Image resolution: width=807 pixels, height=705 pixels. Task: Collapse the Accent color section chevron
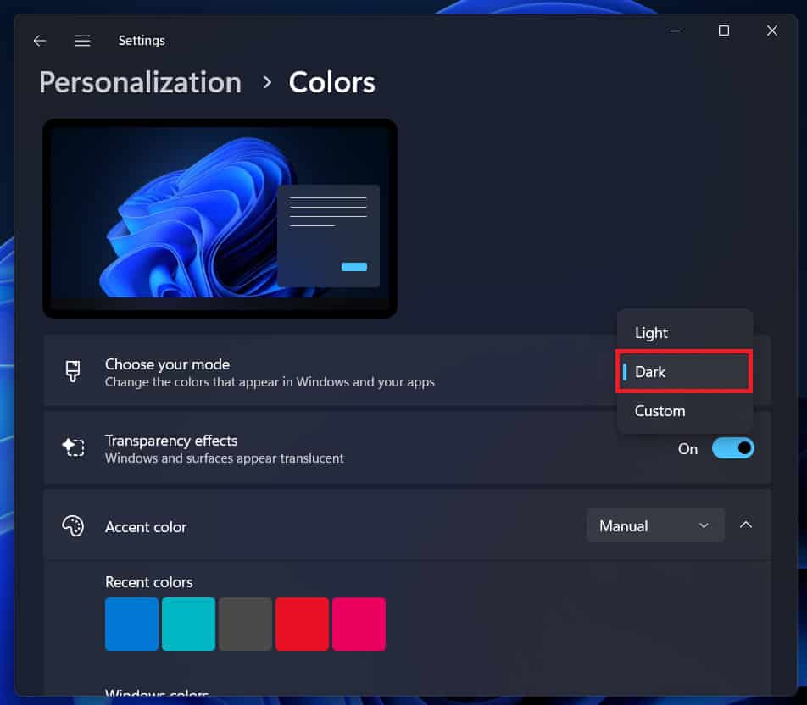(x=746, y=525)
